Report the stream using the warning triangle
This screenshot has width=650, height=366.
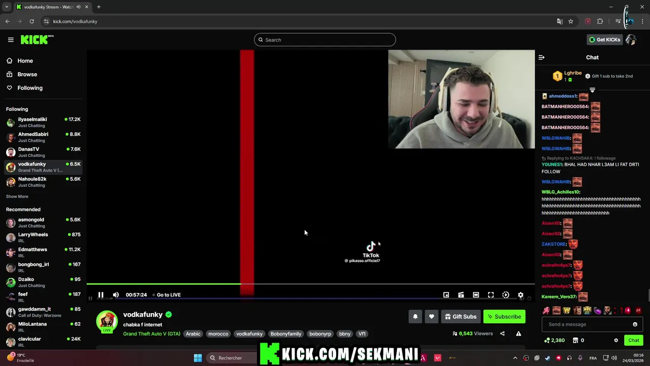coord(518,333)
